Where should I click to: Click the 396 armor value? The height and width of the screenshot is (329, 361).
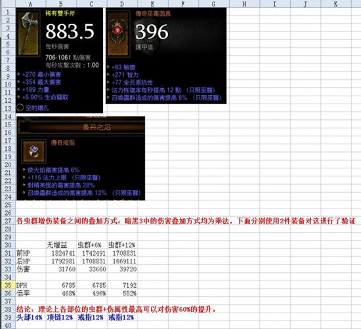pyautogui.click(x=152, y=31)
